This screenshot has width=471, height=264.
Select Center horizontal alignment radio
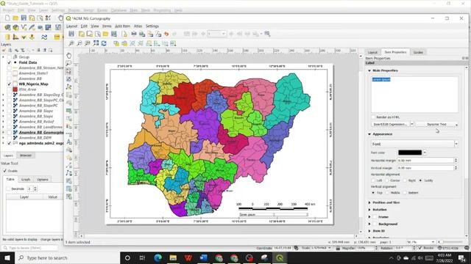[387, 180]
